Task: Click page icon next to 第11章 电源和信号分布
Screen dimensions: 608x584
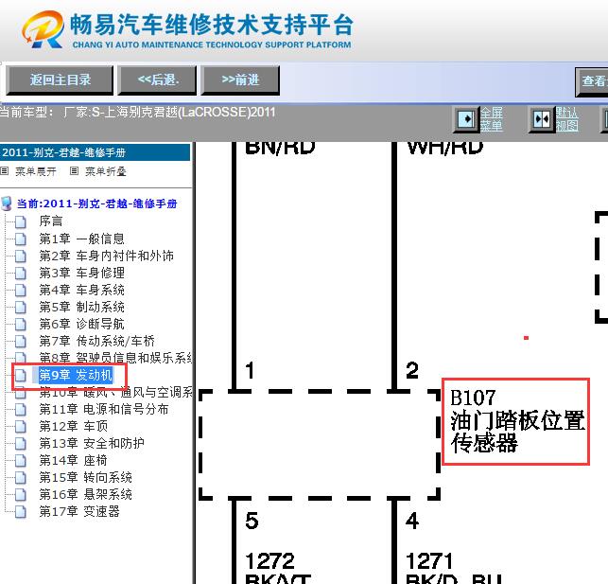Action: click(x=21, y=410)
